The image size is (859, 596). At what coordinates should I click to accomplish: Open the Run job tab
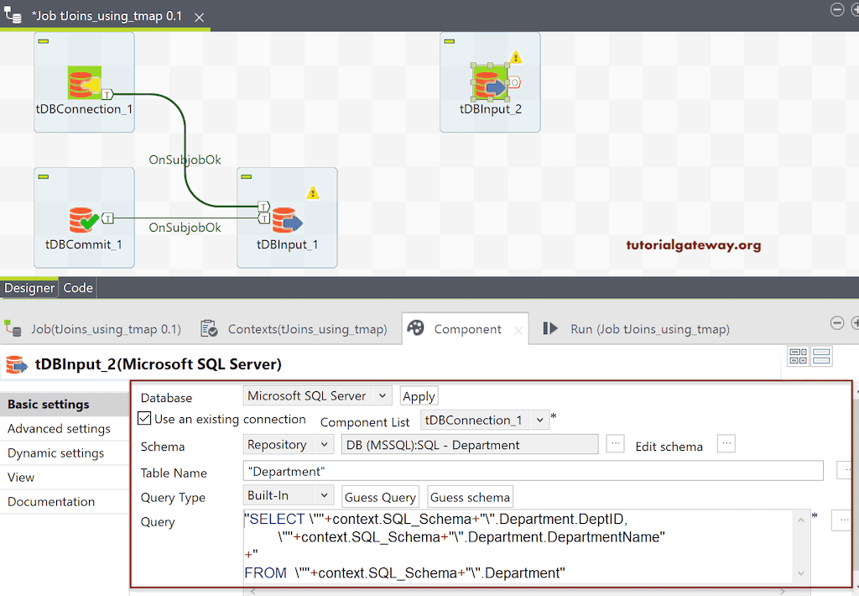point(636,329)
